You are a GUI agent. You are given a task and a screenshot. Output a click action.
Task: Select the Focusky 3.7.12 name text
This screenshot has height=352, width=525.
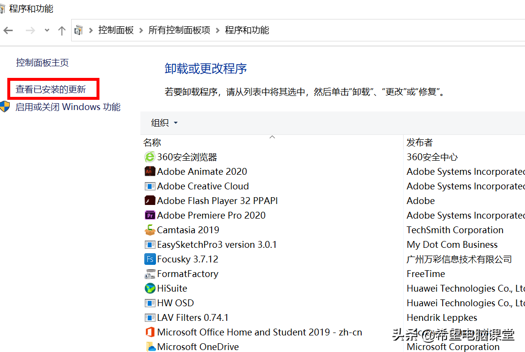point(188,259)
